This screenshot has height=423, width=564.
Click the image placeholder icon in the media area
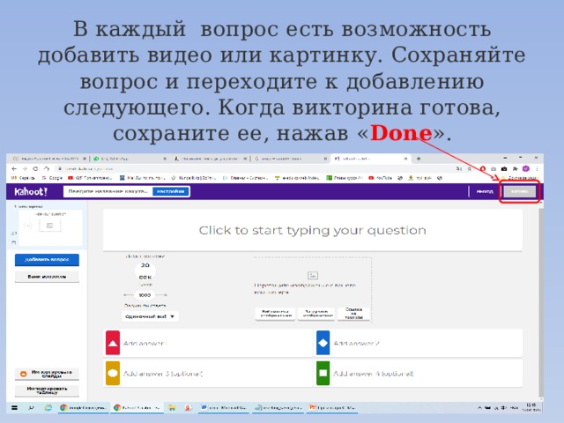pos(313,276)
